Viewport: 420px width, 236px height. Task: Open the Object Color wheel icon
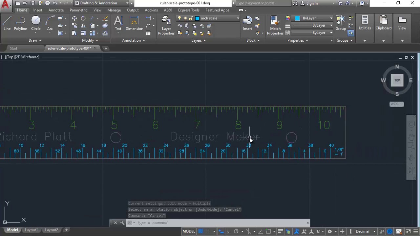point(288,18)
